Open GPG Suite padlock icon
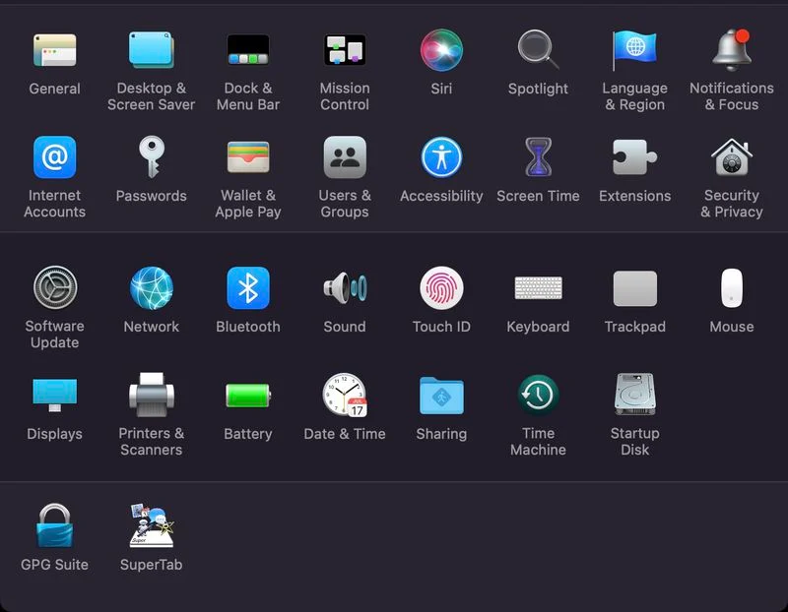788x612 pixels. click(55, 525)
